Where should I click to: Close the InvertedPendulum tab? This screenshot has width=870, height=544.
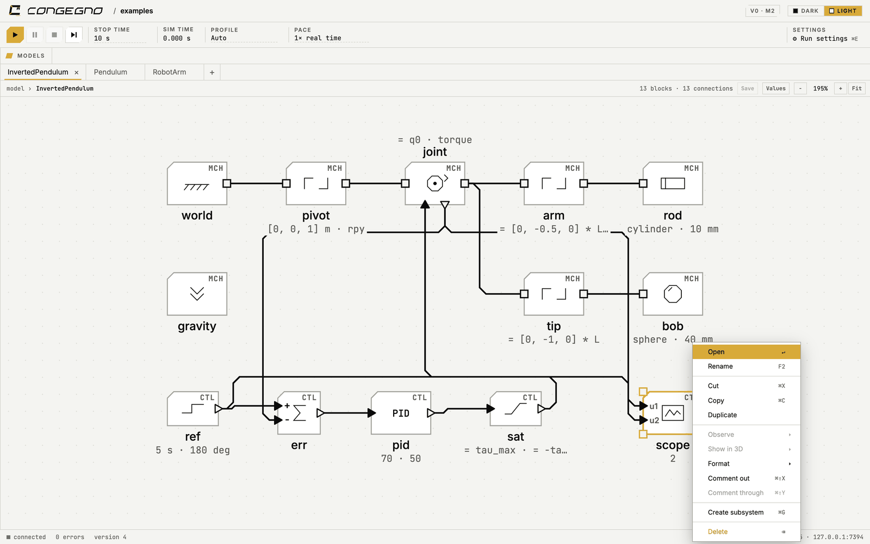[77, 72]
